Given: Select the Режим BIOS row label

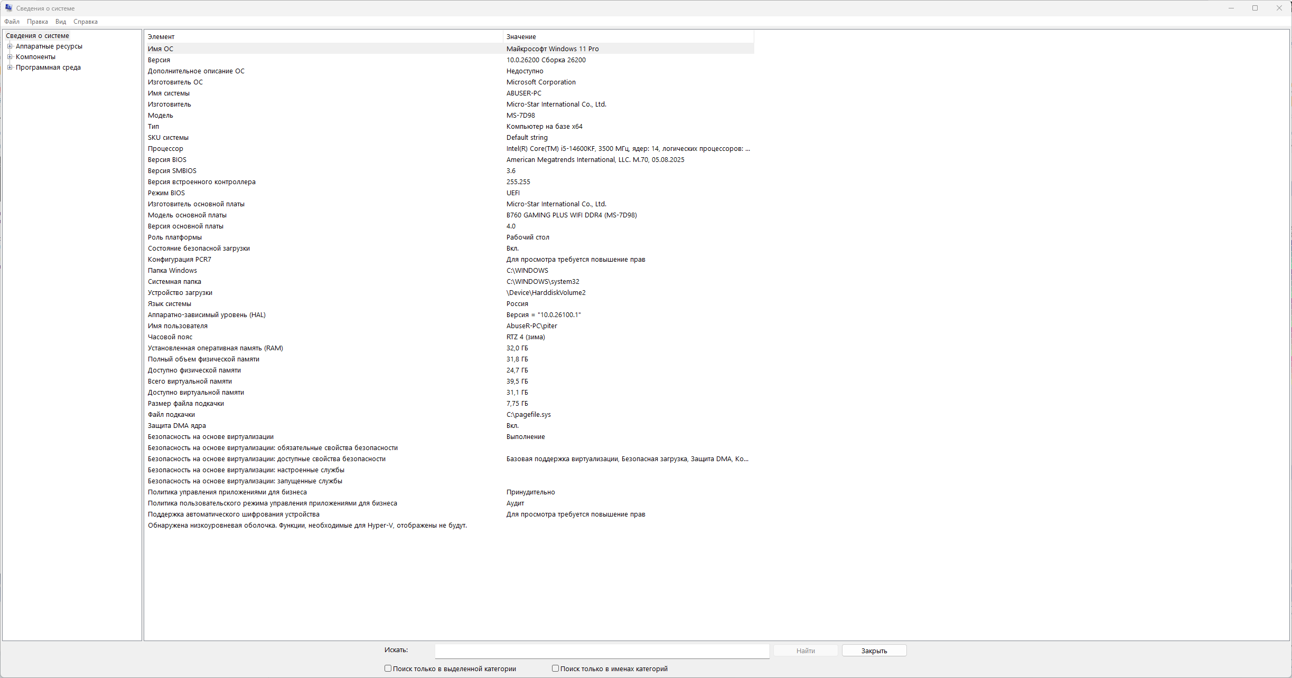Looking at the screenshot, I should pyautogui.click(x=166, y=193).
